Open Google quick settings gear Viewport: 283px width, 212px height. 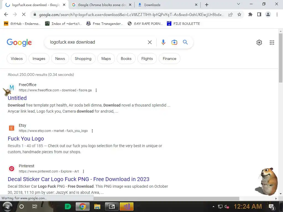pos(259,42)
